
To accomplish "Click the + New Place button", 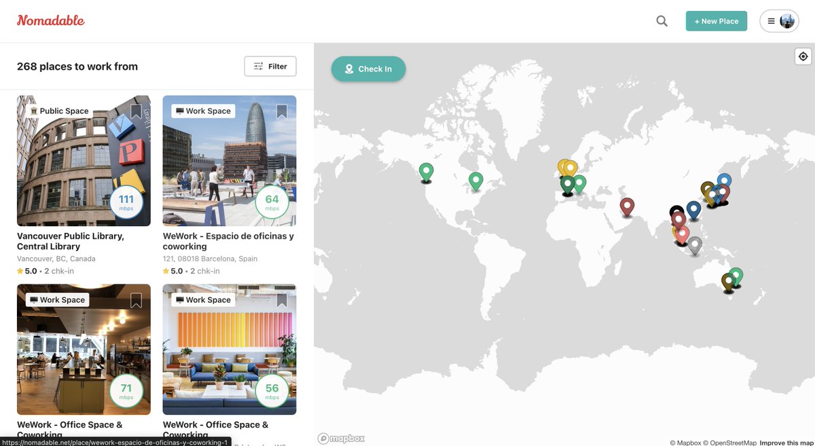I will click(717, 21).
